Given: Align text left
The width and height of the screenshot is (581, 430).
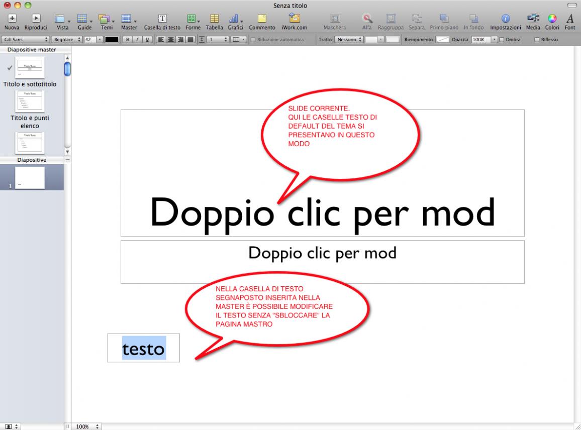Looking at the screenshot, I should (x=161, y=39).
